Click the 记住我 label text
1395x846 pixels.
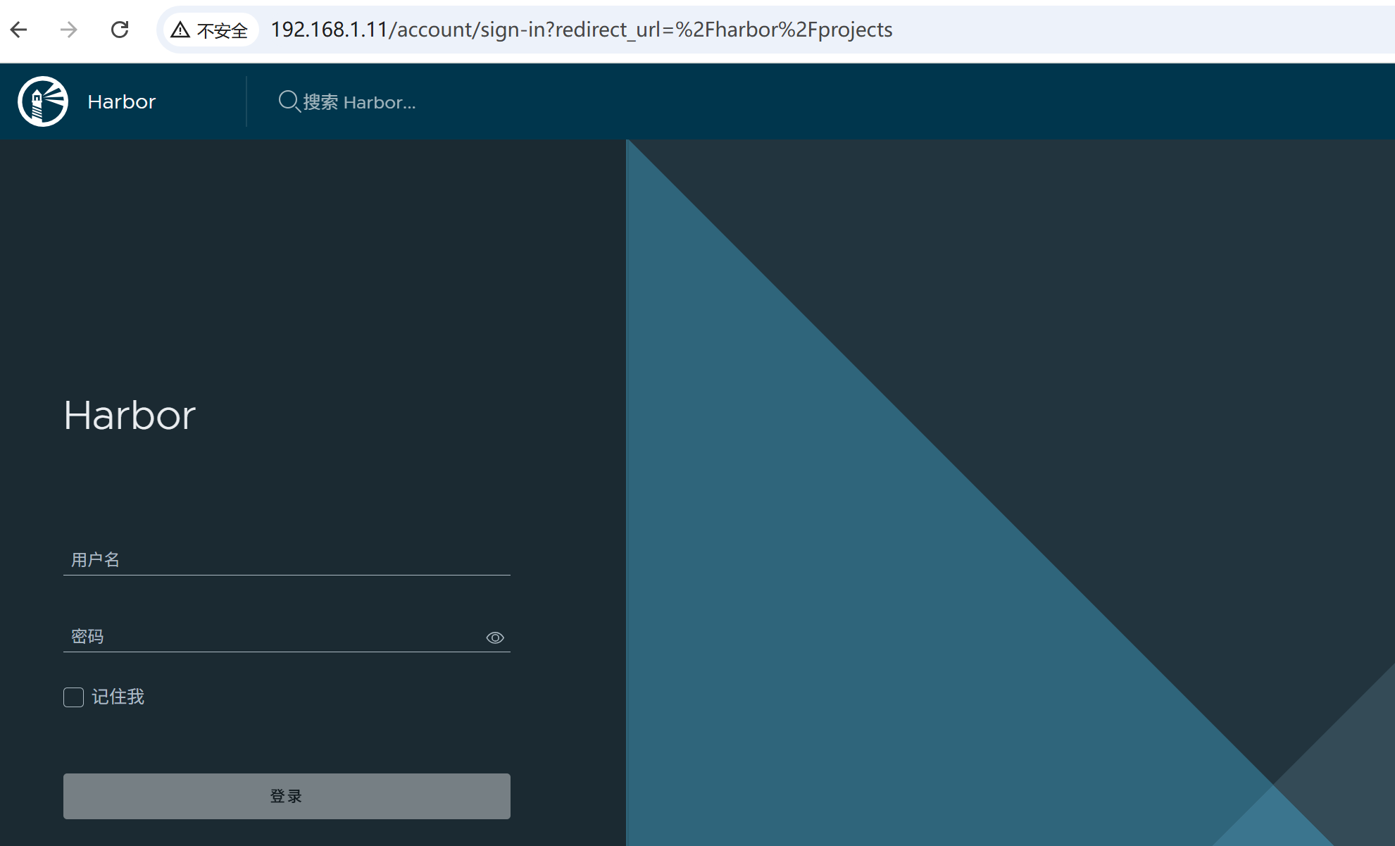click(118, 697)
